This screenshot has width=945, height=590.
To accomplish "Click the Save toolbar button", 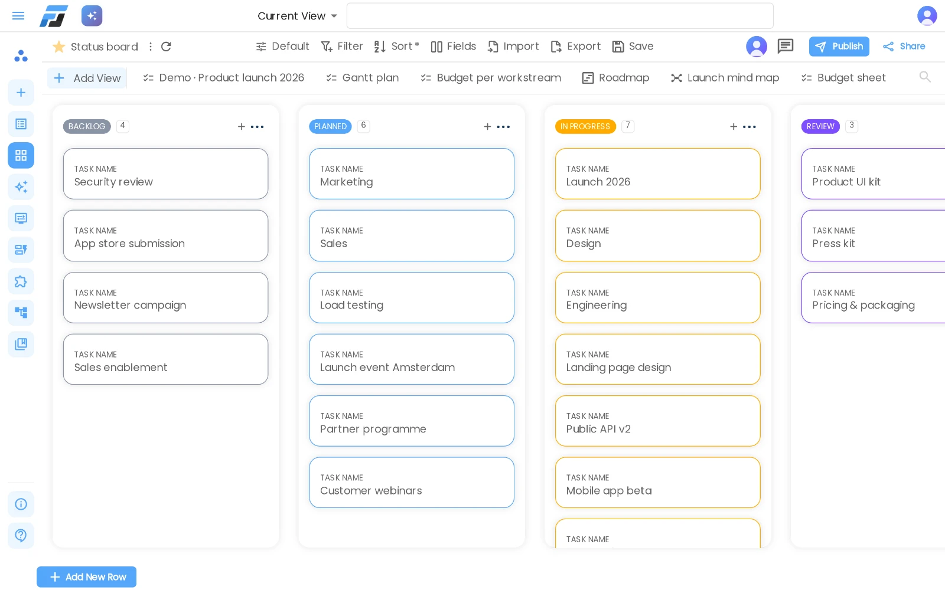I will click(x=633, y=47).
